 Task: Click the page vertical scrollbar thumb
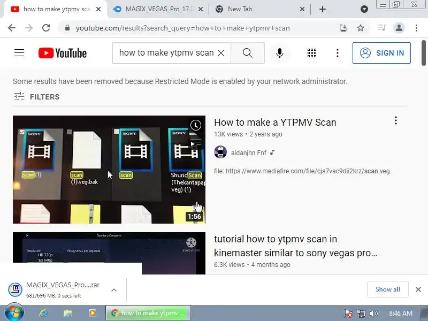(423, 53)
